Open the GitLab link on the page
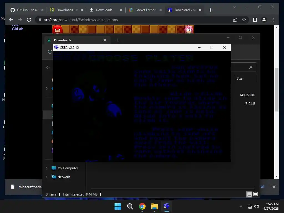This screenshot has height=213, width=284. (x=17, y=29)
